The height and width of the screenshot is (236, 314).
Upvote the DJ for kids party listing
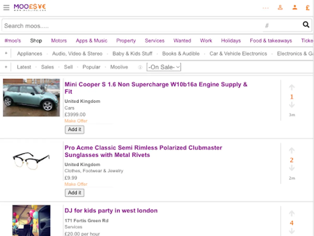(292, 213)
